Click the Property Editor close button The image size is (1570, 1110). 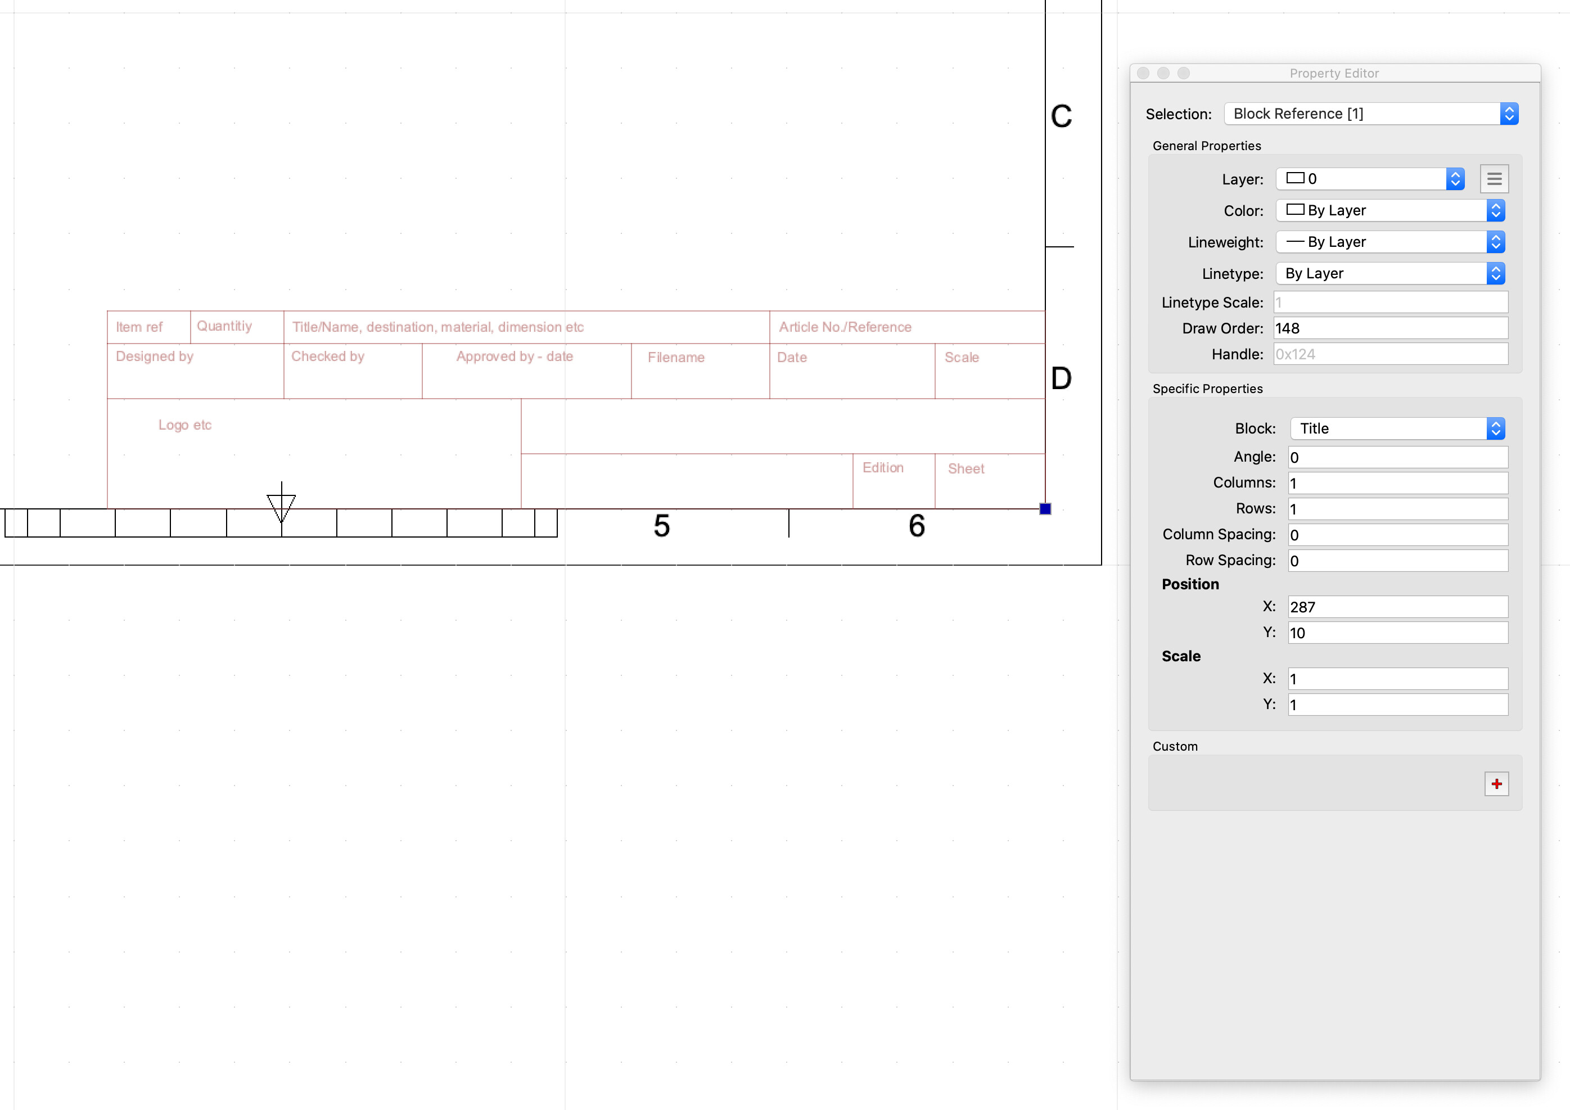click(1143, 73)
